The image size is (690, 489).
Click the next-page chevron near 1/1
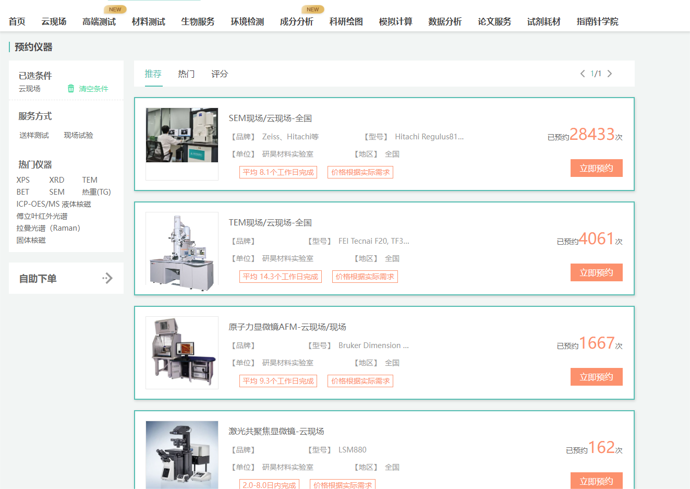tap(610, 74)
